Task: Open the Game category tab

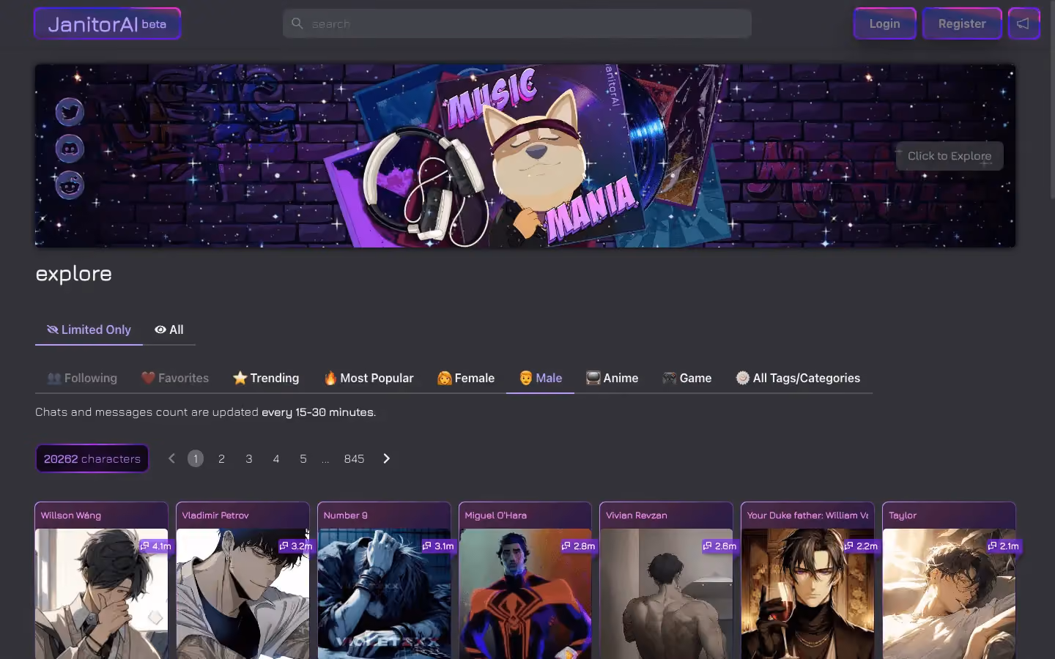Action: point(687,378)
